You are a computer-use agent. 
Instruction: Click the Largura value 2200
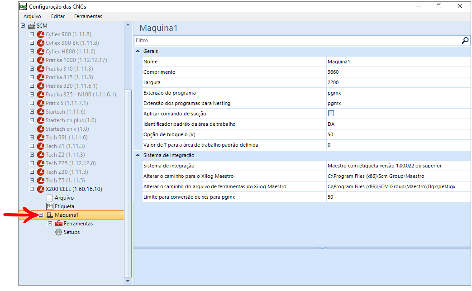coord(333,82)
